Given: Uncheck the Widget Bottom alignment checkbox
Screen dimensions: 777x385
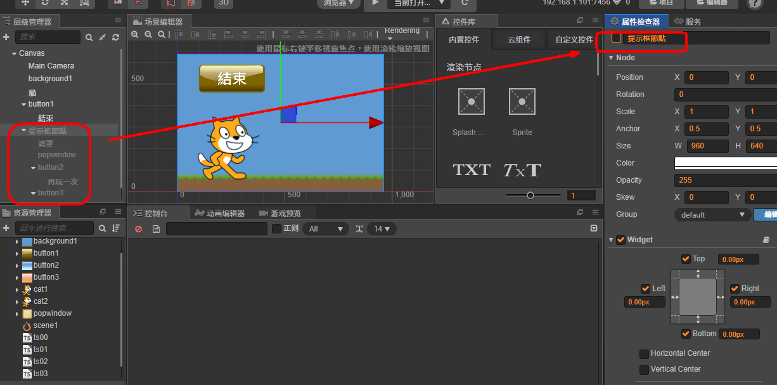Looking at the screenshot, I should pyautogui.click(x=686, y=334).
